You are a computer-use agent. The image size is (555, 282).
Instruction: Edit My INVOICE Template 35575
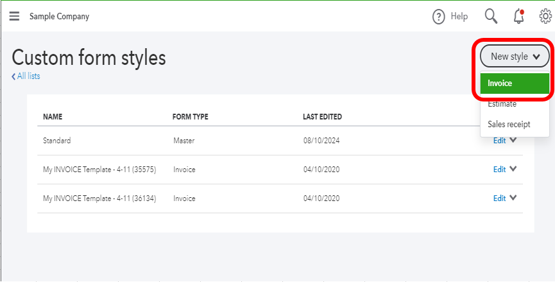coord(499,170)
